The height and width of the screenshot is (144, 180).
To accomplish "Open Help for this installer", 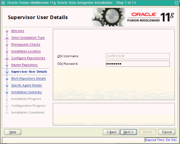I will coord(13,132).
